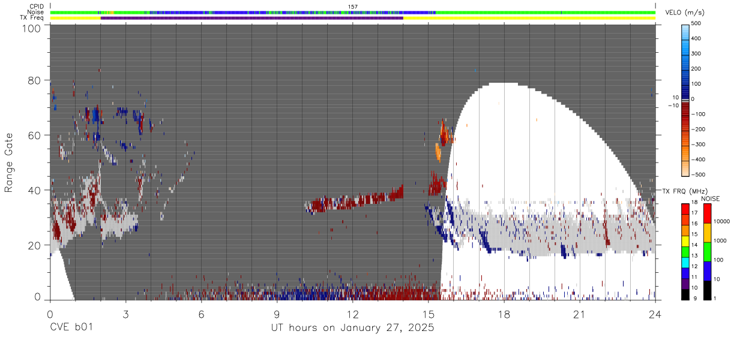Viewport: 737px width, 340px height.
Task: Click red horizontal echo band near hour 12
Action: pos(354,200)
